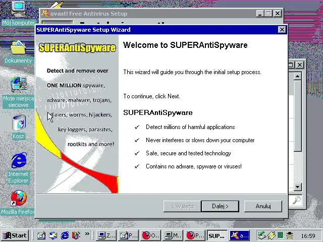The width and height of the screenshot is (323, 242).
Task: Click the Show Desktop quick launch icon
Action: pyautogui.click(x=53, y=235)
